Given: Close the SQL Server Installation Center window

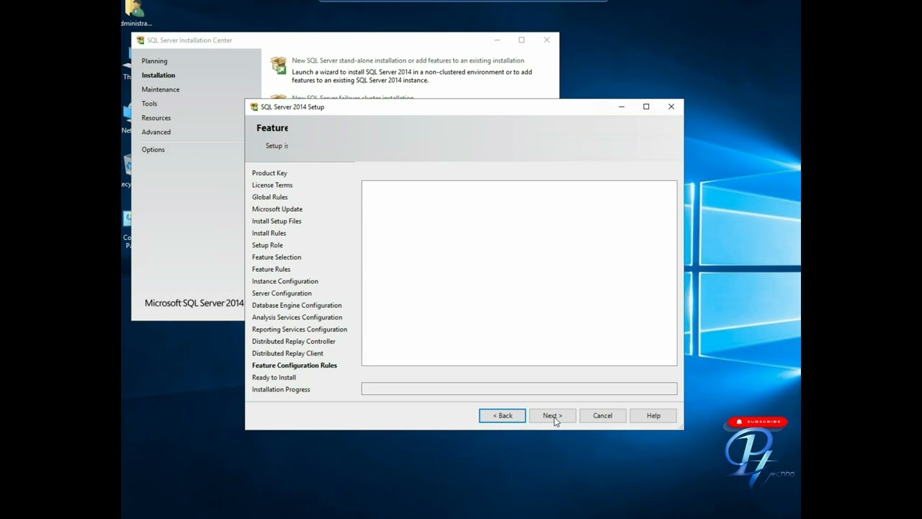Looking at the screenshot, I should (547, 40).
